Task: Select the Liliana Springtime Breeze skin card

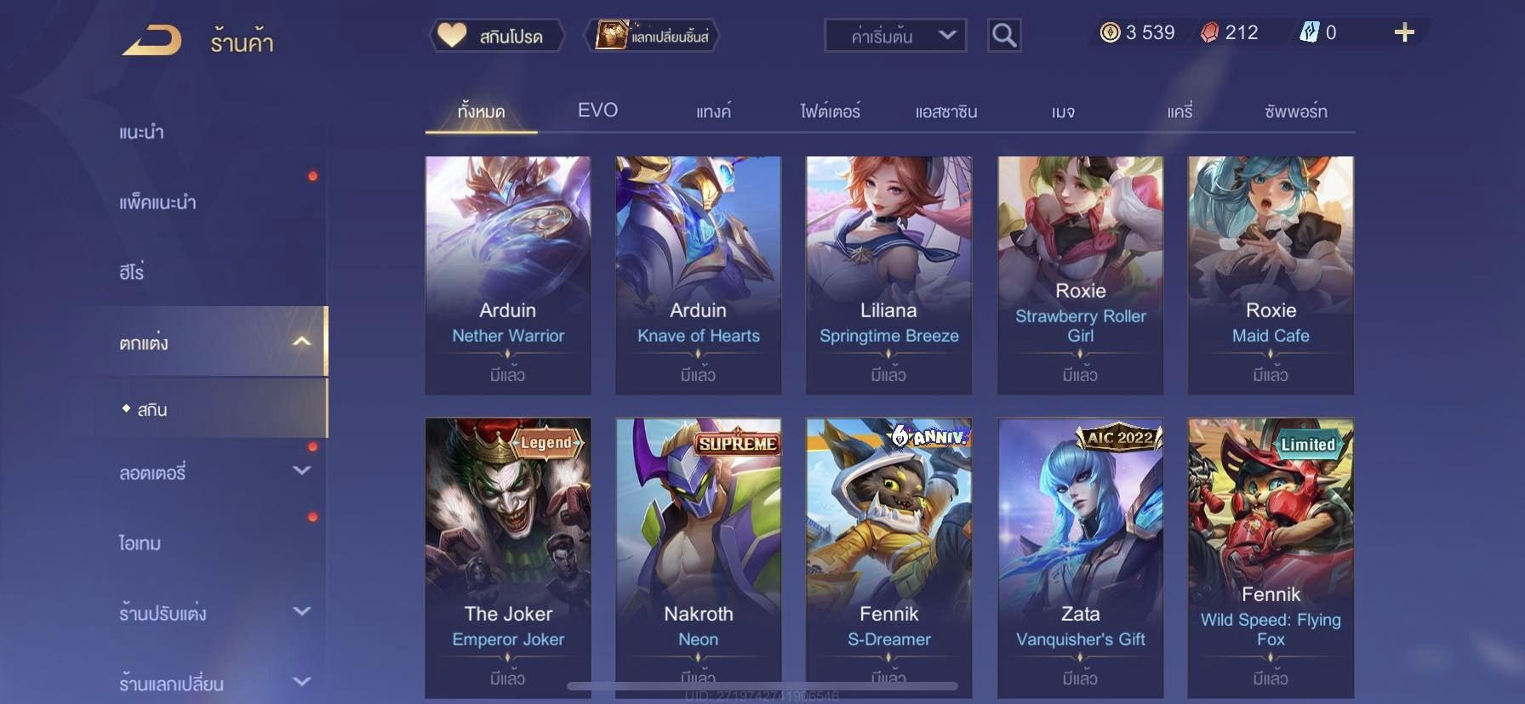Action: click(888, 275)
